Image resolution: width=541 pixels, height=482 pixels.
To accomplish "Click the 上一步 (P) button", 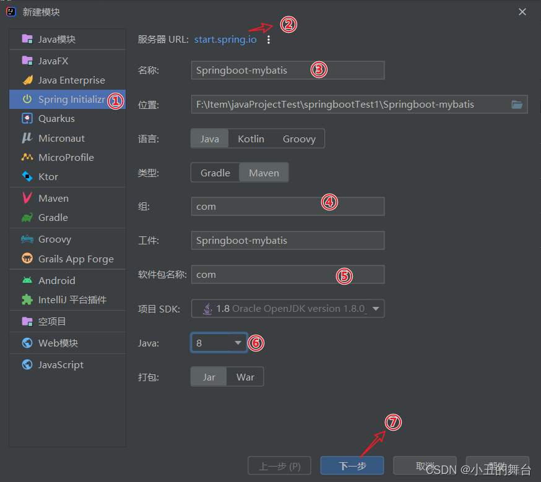I will 279,466.
